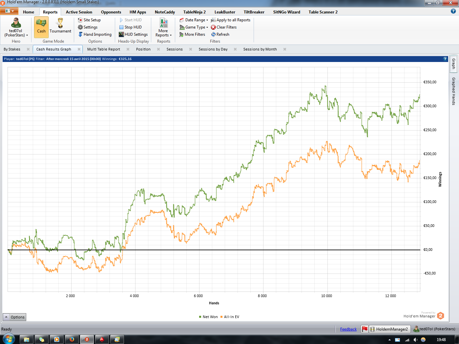Open the media player taskbar icon

(x=57, y=339)
